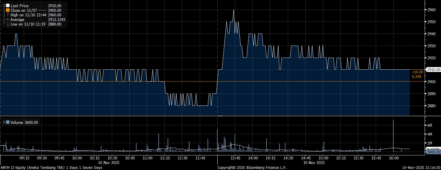441x170 pixels.
Task: Click the Average legend entry text
Action: [17, 19]
